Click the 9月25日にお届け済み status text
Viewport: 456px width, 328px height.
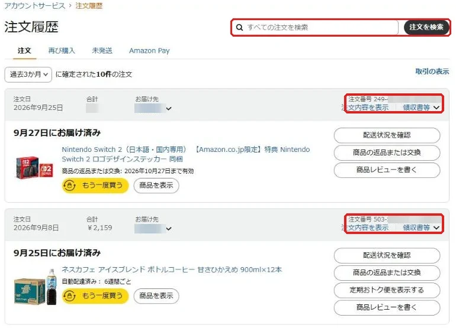pyautogui.click(x=57, y=253)
